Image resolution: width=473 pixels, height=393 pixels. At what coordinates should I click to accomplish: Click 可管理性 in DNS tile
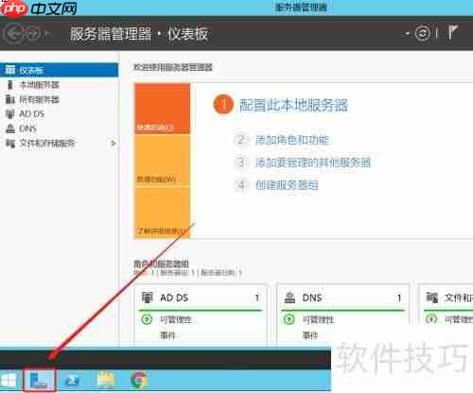tap(318, 320)
